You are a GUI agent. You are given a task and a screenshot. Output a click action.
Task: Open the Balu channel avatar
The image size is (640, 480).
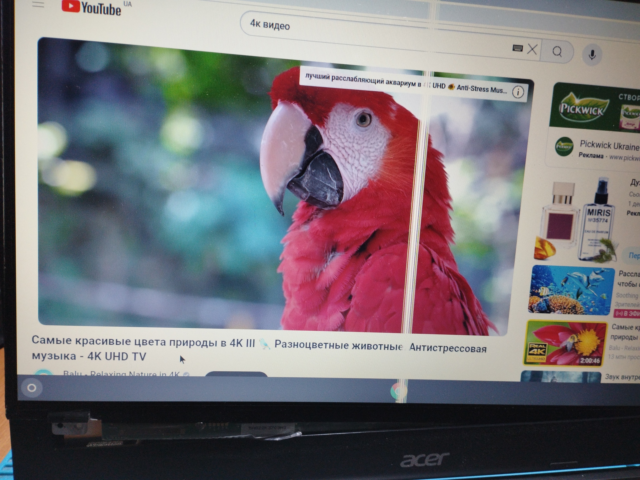click(x=44, y=372)
